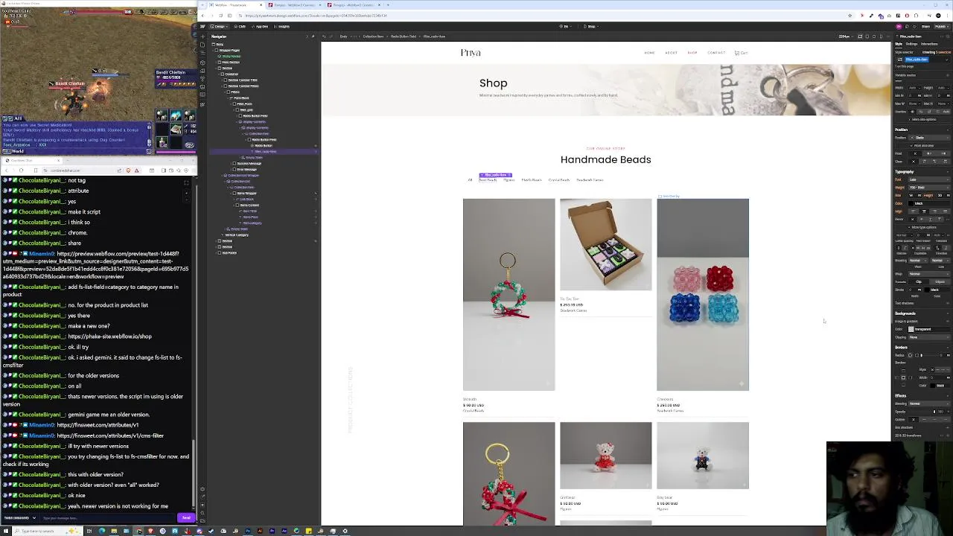Pin the Navigator panel
This screenshot has width=953, height=536.
click(313, 36)
